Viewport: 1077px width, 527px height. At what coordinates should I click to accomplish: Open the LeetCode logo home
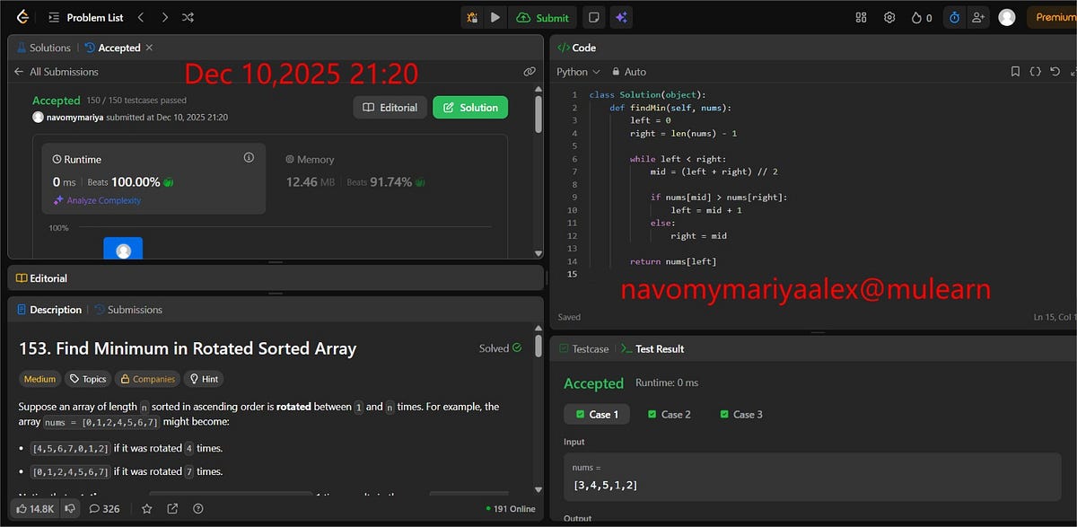coord(22,17)
